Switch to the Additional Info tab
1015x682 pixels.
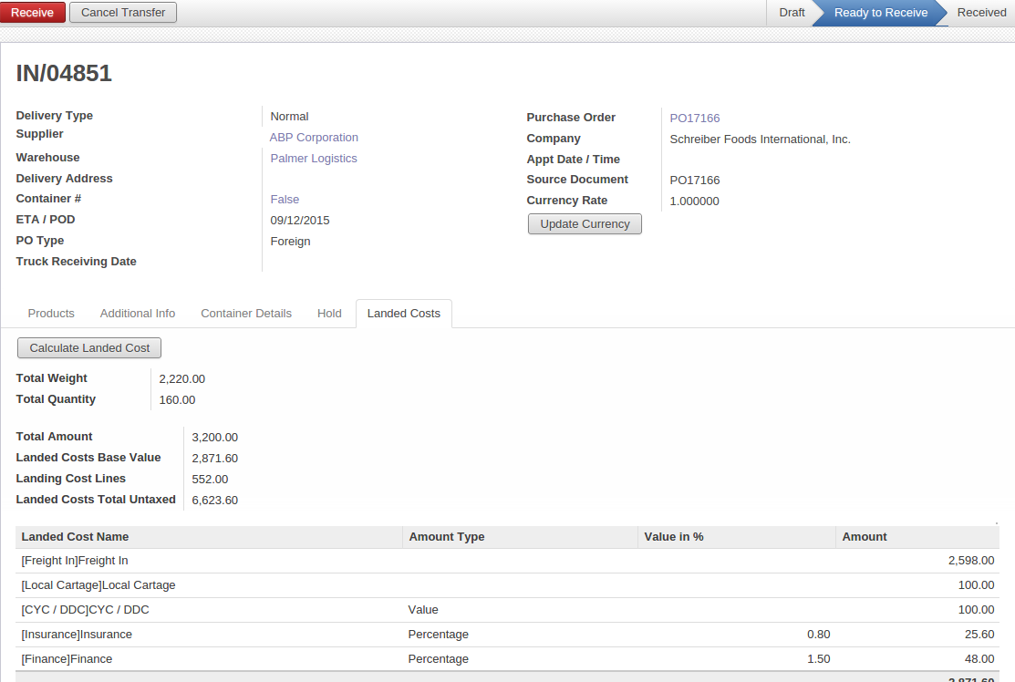pos(137,313)
